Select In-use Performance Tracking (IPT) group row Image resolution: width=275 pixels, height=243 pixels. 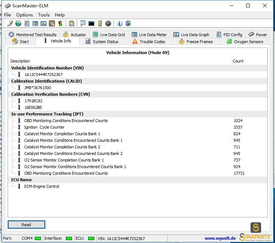pyautogui.click(x=137, y=114)
